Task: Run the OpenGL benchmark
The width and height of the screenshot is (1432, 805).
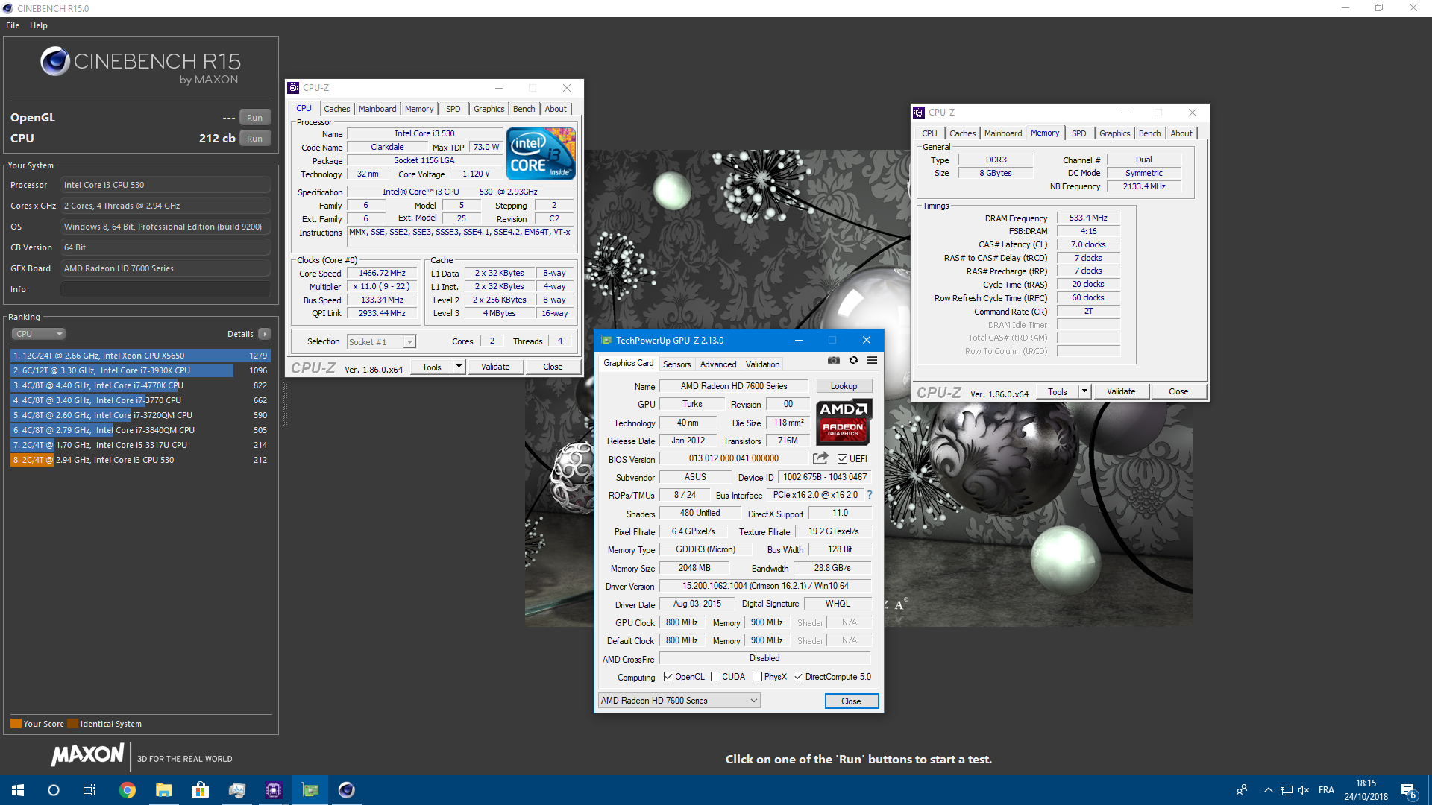Action: [x=254, y=118]
